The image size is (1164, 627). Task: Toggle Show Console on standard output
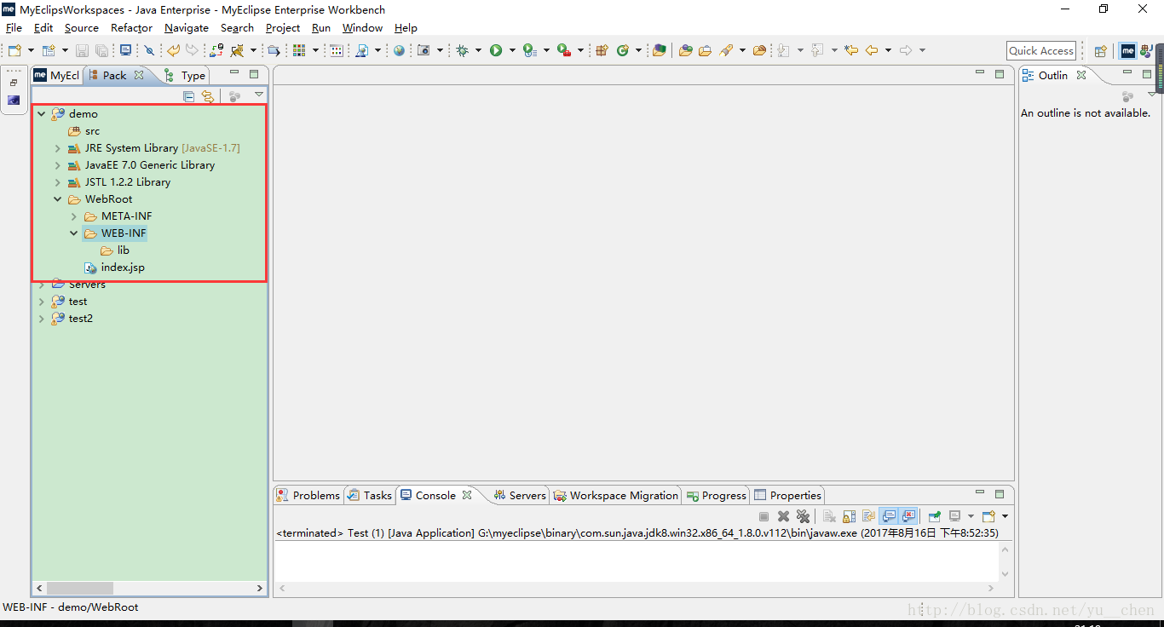point(889,516)
